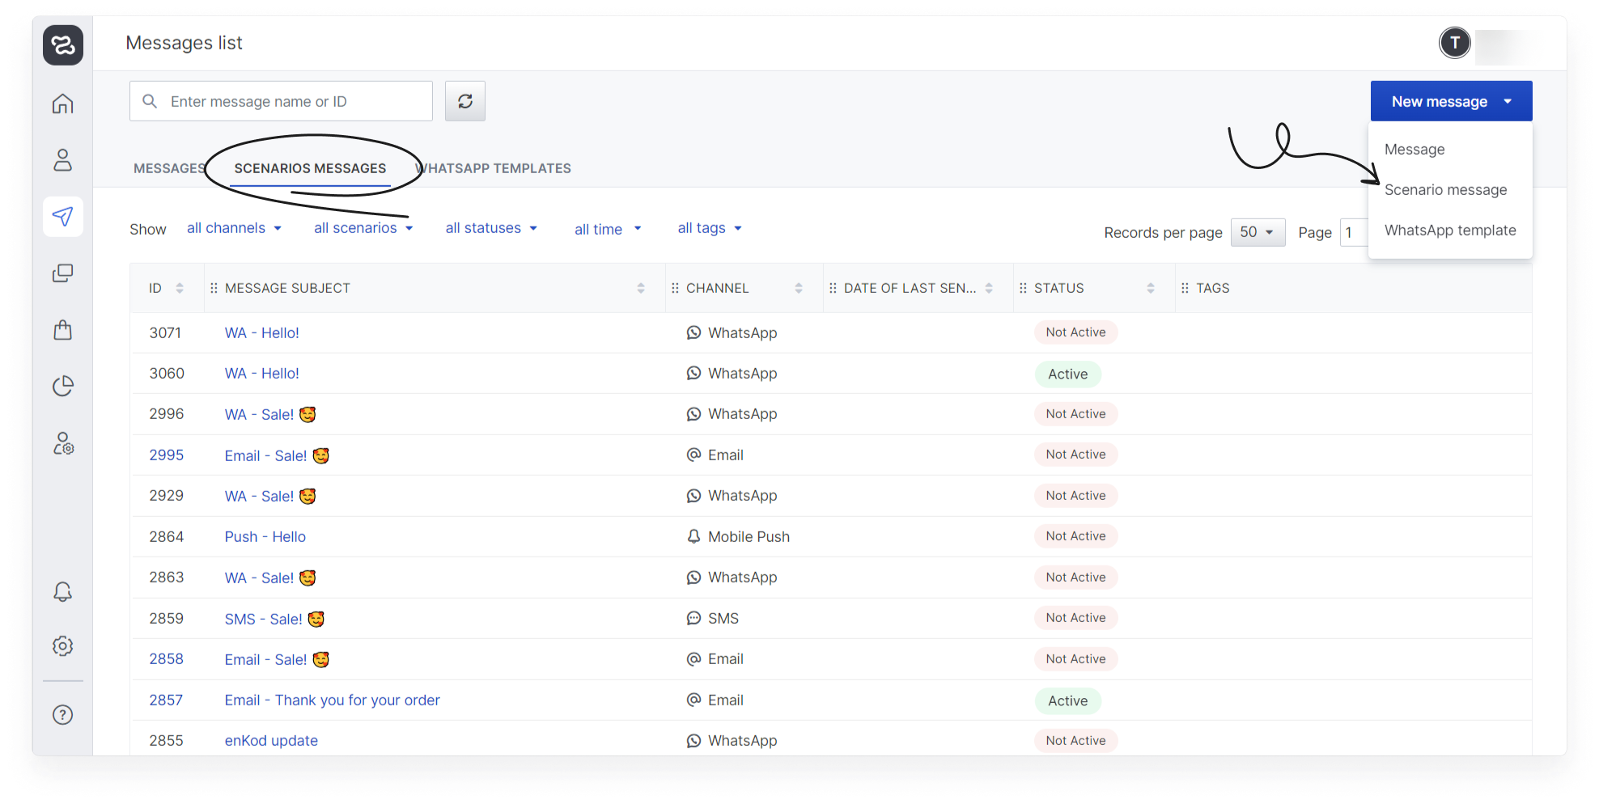
Task: Open the shopping bag icon in sidebar
Action: click(x=63, y=329)
